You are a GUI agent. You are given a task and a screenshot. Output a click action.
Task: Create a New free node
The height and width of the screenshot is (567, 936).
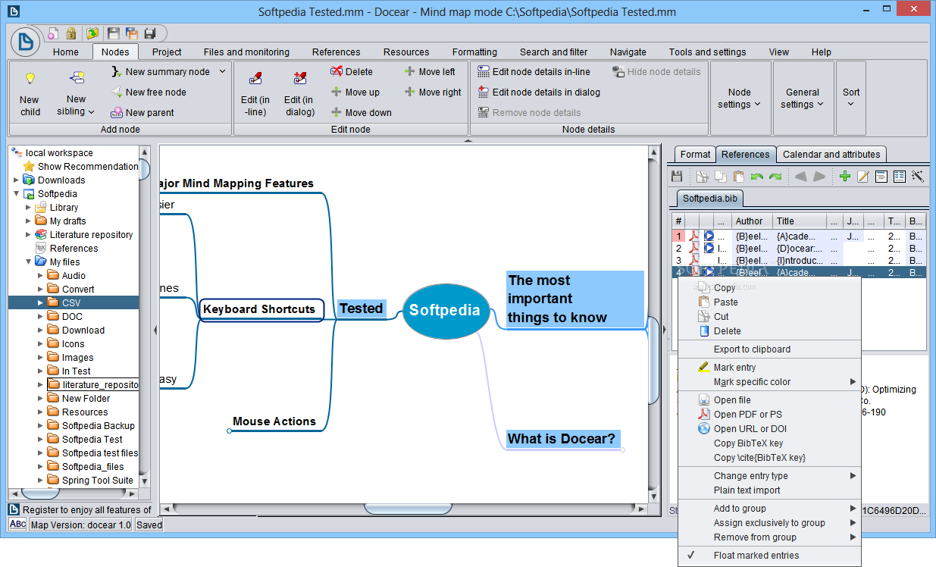coord(149,92)
